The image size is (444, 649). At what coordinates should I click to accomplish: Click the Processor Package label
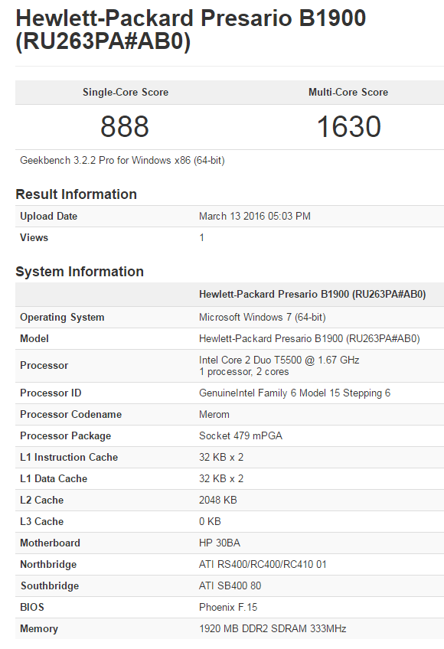coord(65,435)
